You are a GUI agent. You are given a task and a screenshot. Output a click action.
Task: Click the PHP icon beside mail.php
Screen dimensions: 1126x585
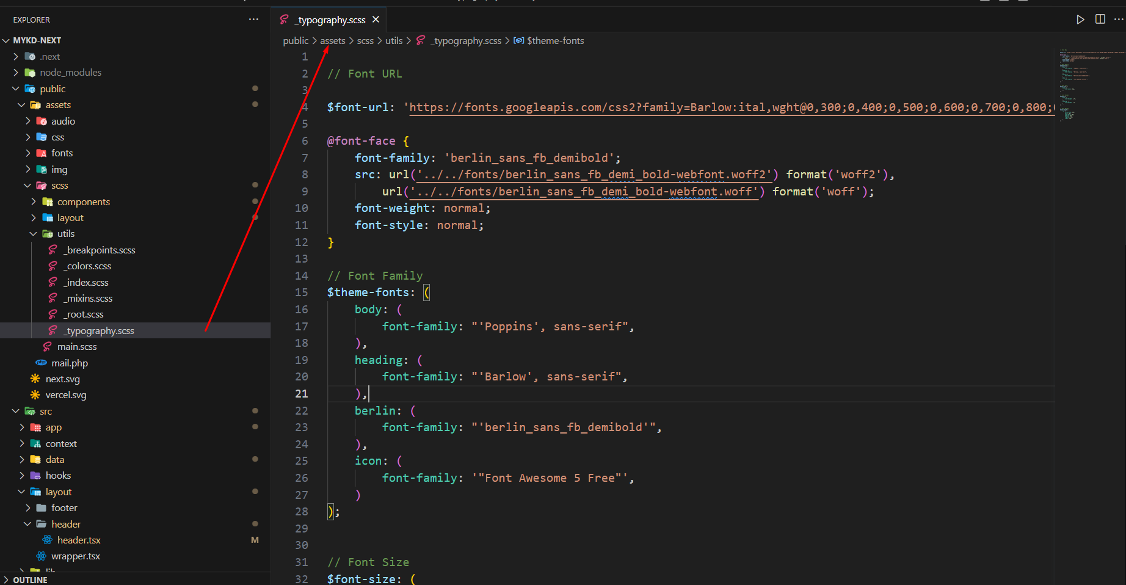click(42, 363)
